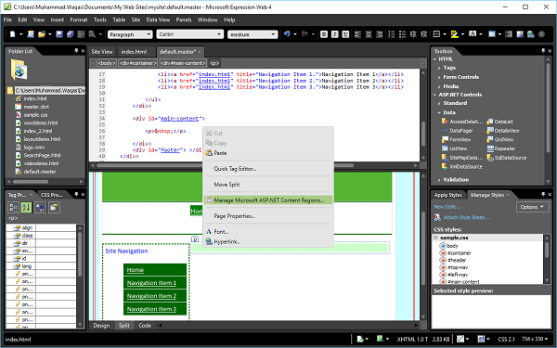Viewport: 557px width, 348px height.
Task: Switch to the index.html tab
Action: coord(134,51)
